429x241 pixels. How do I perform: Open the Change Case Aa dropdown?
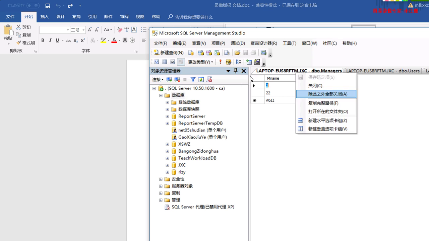tap(108, 30)
